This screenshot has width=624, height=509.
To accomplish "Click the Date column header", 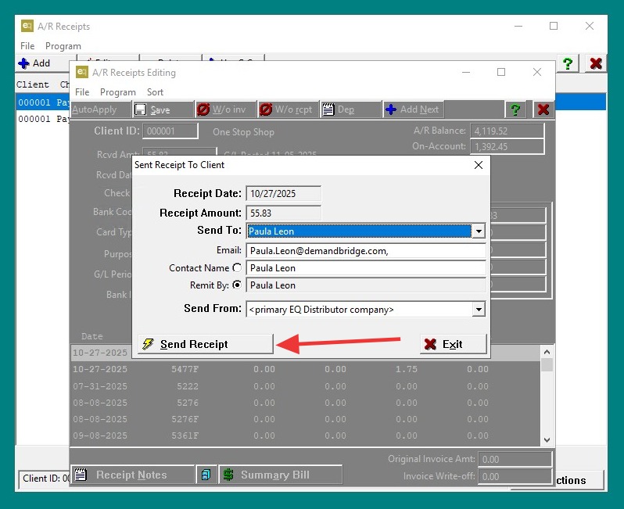I will [92, 336].
